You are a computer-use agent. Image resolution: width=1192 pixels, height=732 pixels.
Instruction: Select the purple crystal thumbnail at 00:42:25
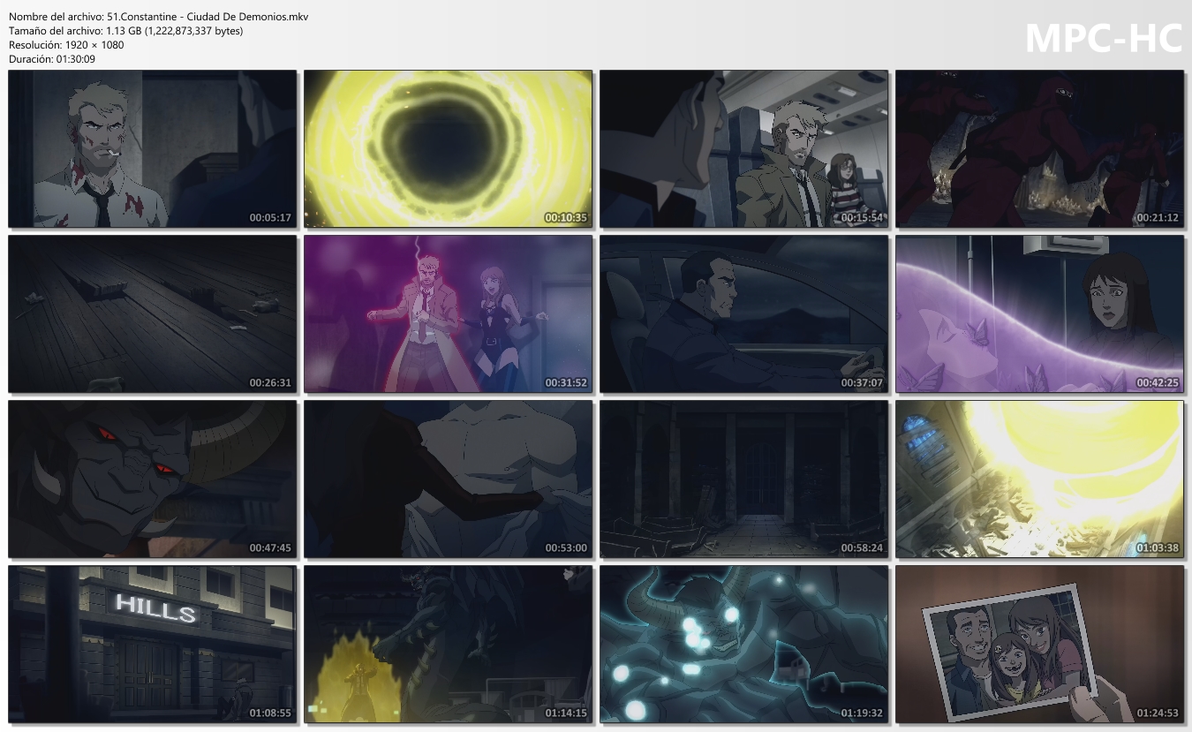point(1039,313)
